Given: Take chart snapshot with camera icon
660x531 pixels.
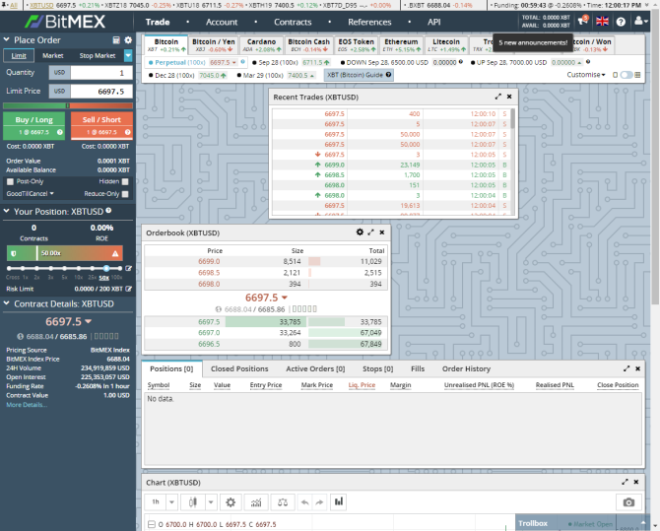Looking at the screenshot, I should [x=628, y=502].
